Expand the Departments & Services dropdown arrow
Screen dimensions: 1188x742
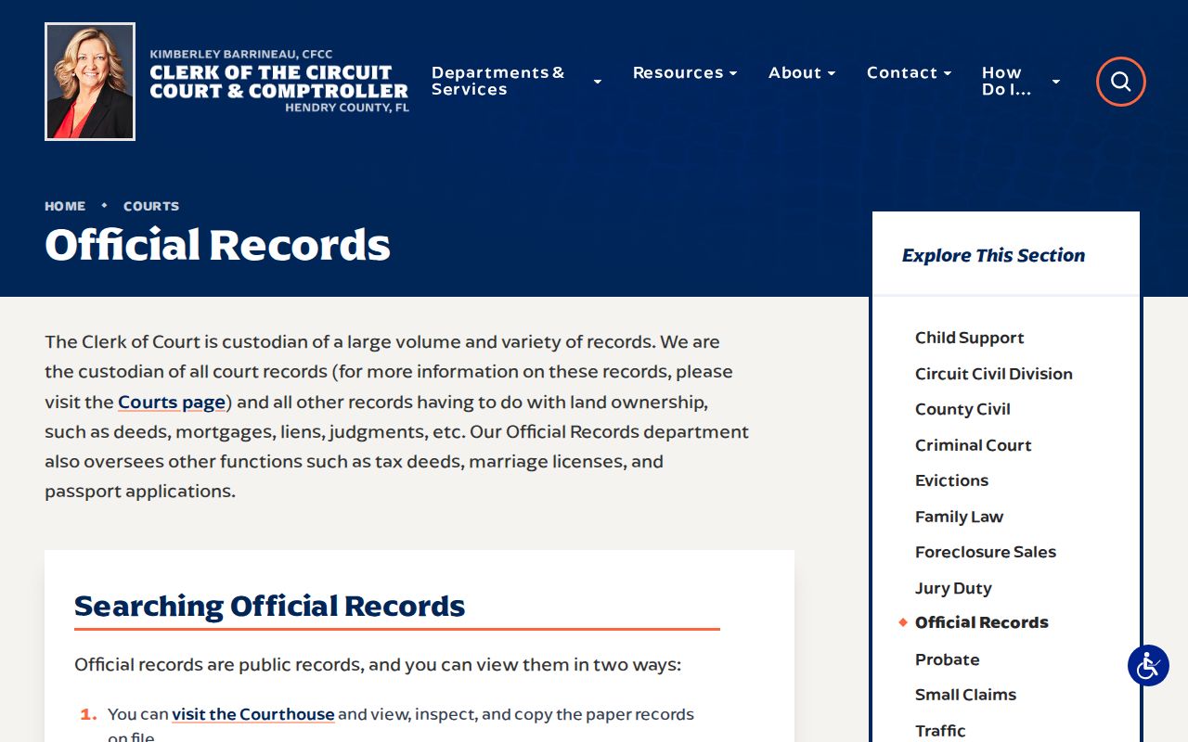click(x=598, y=82)
